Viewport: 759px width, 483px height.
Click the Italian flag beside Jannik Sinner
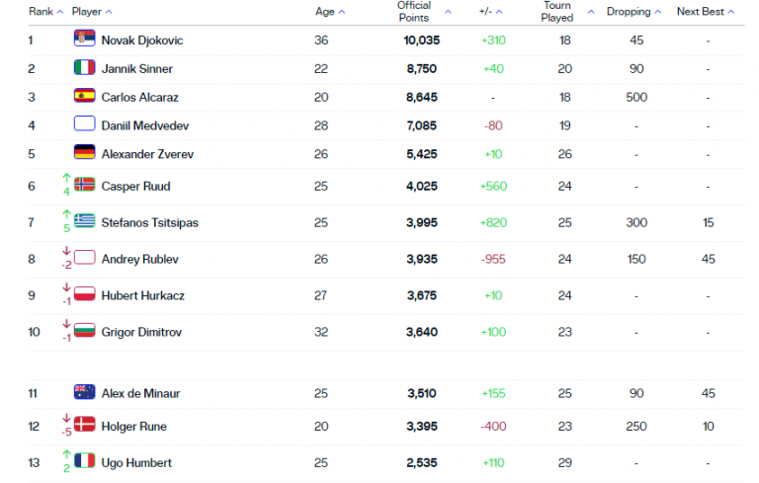click(84, 68)
